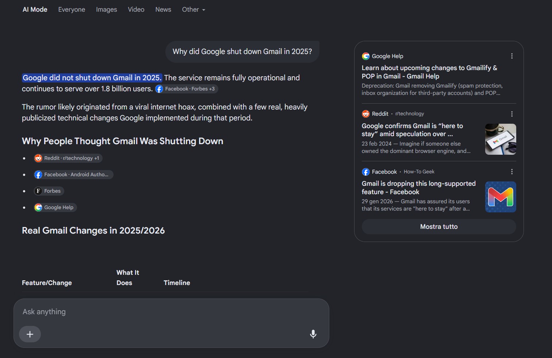Click the '23 feb 2024' Reddit snippet text
Screen dimensions: 552x358
pos(416,147)
